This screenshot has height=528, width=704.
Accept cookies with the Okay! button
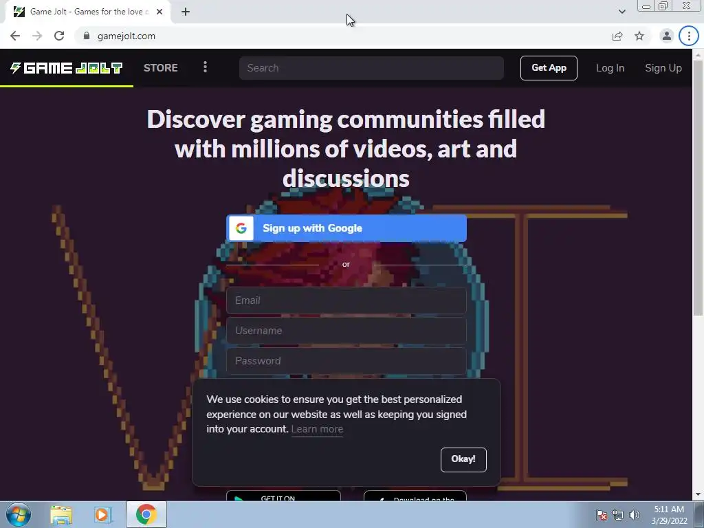(x=463, y=459)
